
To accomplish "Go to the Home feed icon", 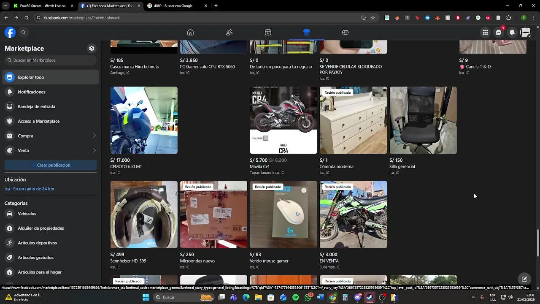I will (190, 33).
